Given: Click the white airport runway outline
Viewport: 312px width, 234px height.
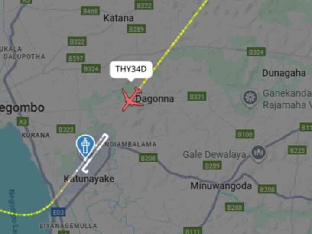Looking at the screenshot, I should (95, 153).
